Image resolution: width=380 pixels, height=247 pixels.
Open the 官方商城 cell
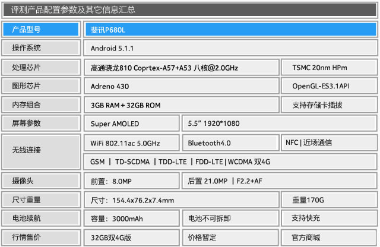[x=329, y=237]
